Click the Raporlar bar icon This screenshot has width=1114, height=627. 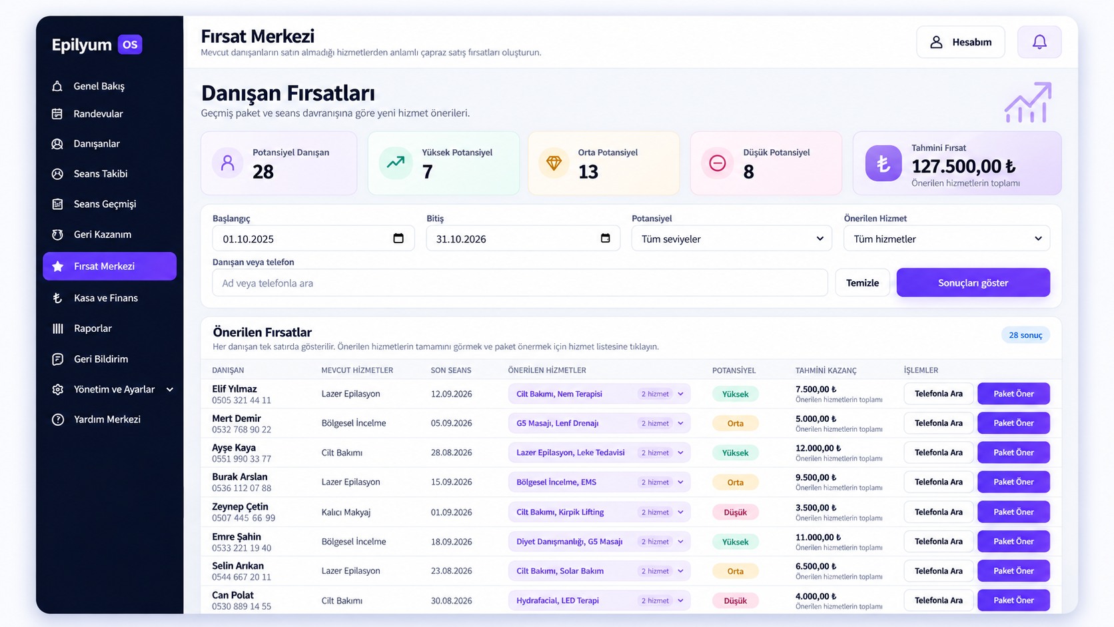tap(57, 328)
